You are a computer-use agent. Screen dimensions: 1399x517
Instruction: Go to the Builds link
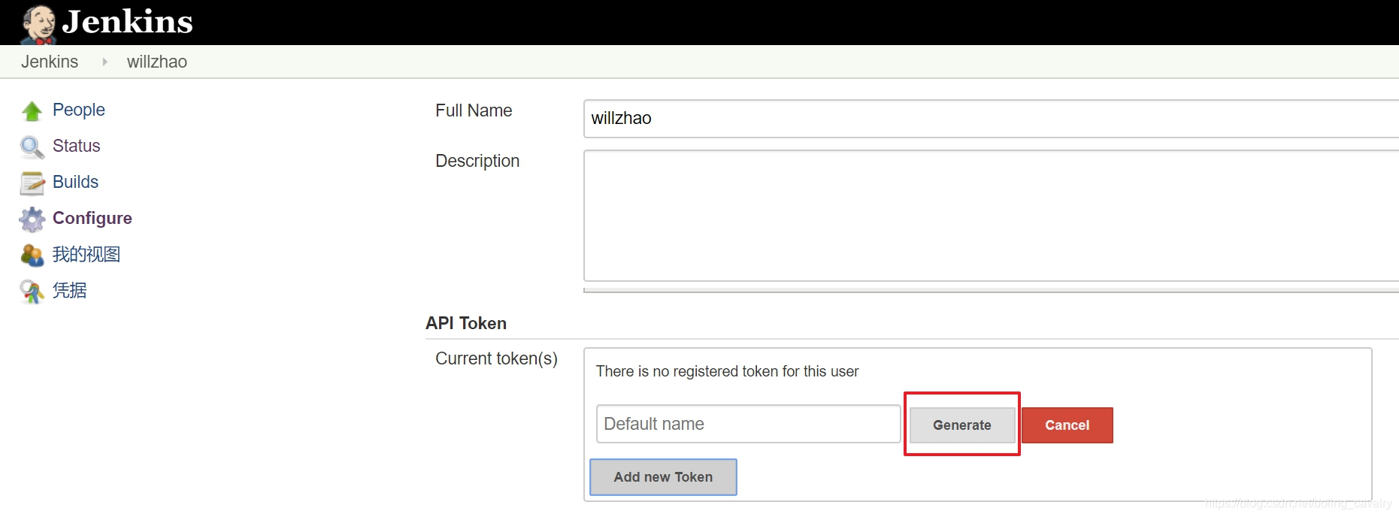click(75, 182)
